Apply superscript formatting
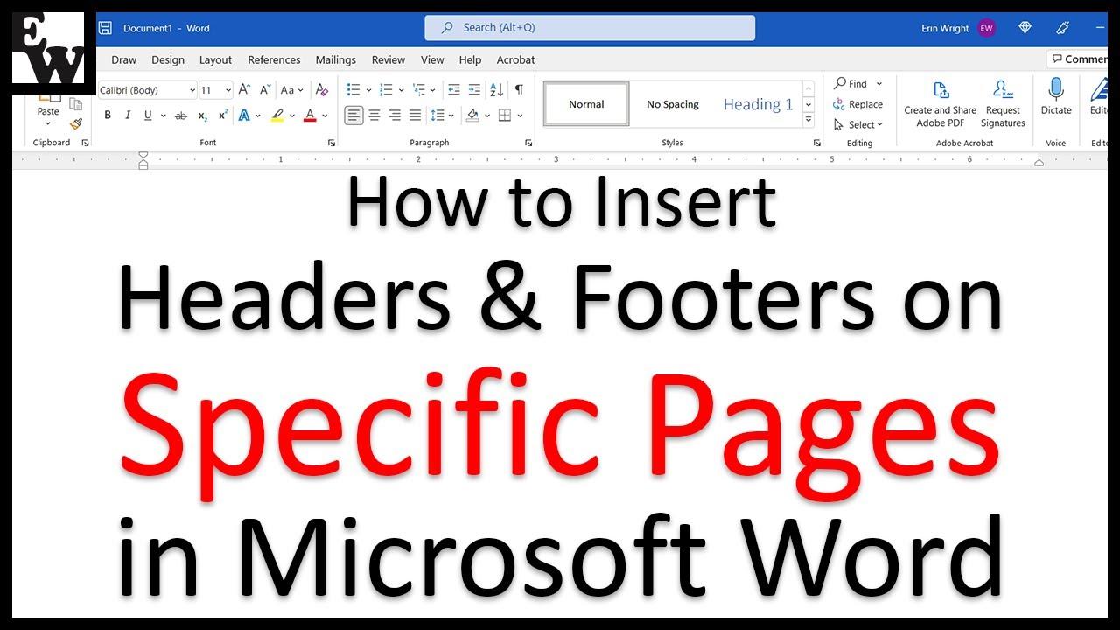The width and height of the screenshot is (1120, 630). 222,115
